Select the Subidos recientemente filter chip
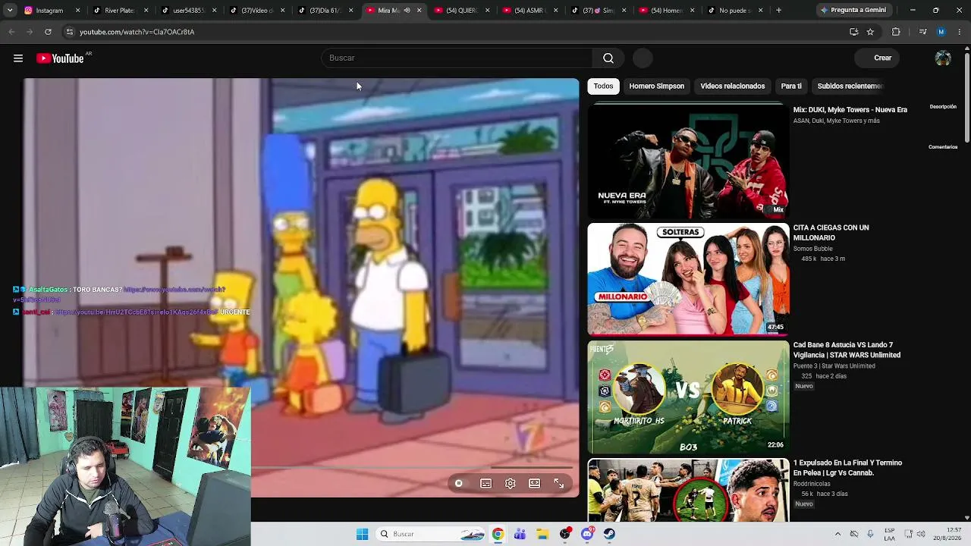Image resolution: width=971 pixels, height=546 pixels. 850,86
